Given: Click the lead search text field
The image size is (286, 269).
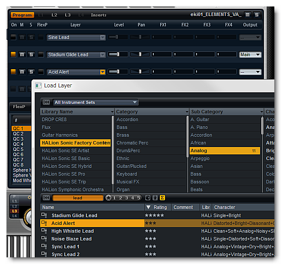Looking at the screenshot, I should [78, 198].
